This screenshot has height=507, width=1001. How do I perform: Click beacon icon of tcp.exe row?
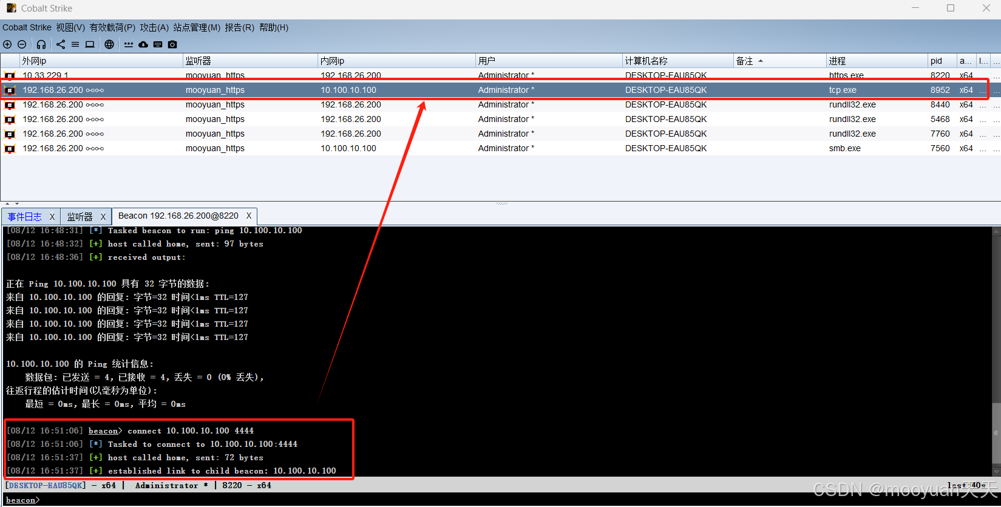[x=10, y=90]
